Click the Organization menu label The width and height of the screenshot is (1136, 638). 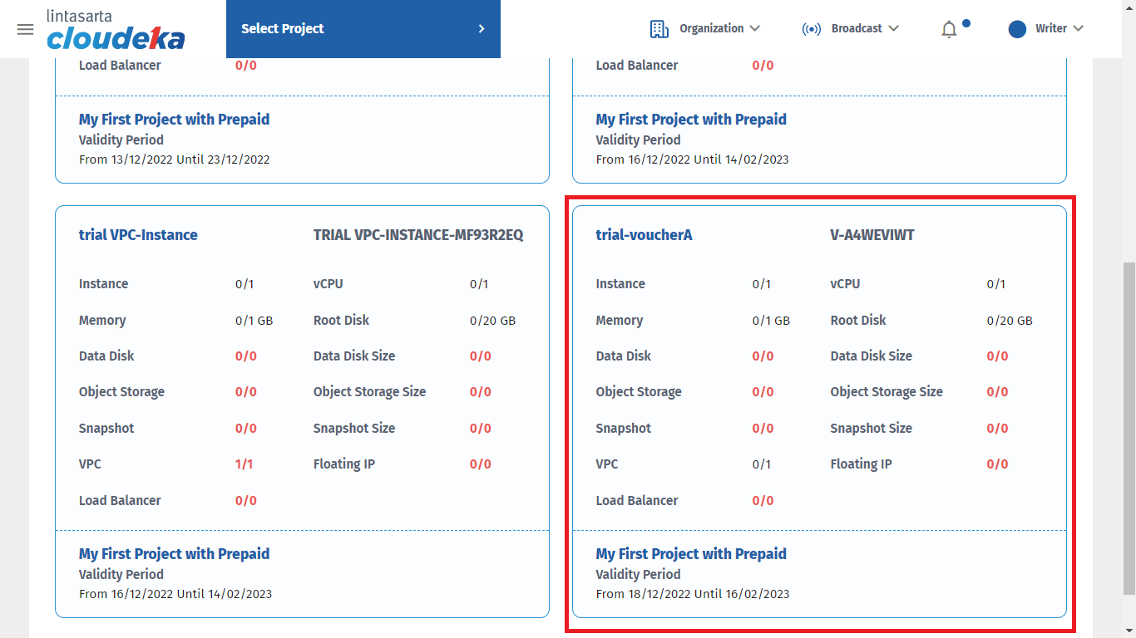coord(711,28)
